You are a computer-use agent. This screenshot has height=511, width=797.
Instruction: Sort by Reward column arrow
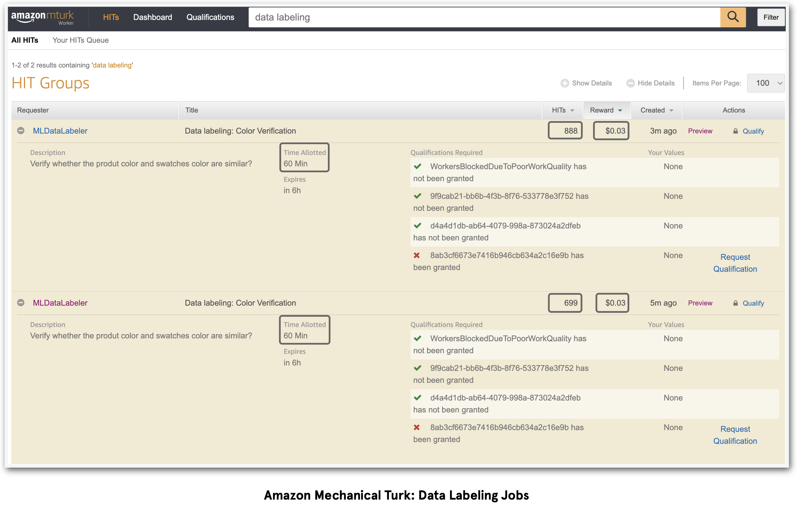[x=620, y=111]
